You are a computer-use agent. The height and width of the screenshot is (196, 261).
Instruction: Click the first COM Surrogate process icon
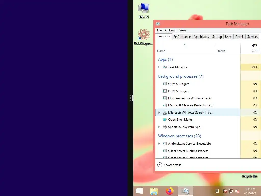pyautogui.click(x=164, y=84)
